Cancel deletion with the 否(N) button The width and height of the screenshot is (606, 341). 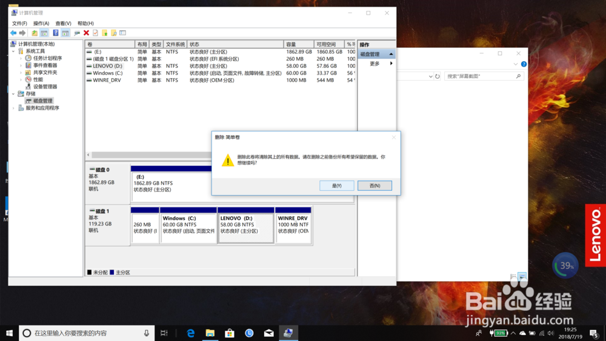[375, 186]
